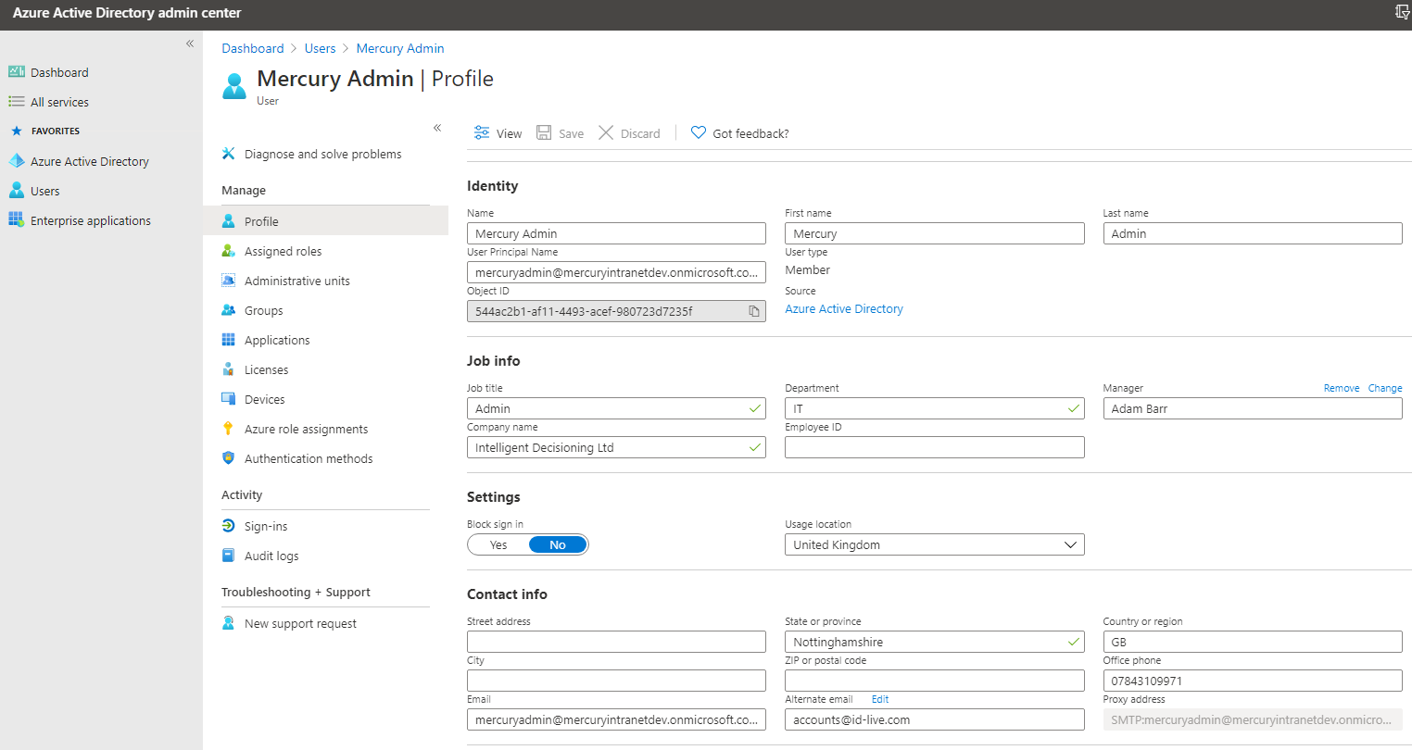Click the Mercury Admin user avatar icon

click(234, 85)
